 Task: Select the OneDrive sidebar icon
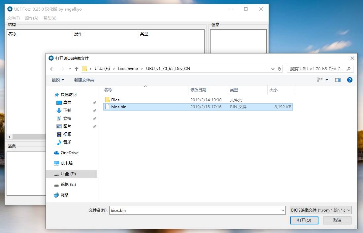click(56, 152)
